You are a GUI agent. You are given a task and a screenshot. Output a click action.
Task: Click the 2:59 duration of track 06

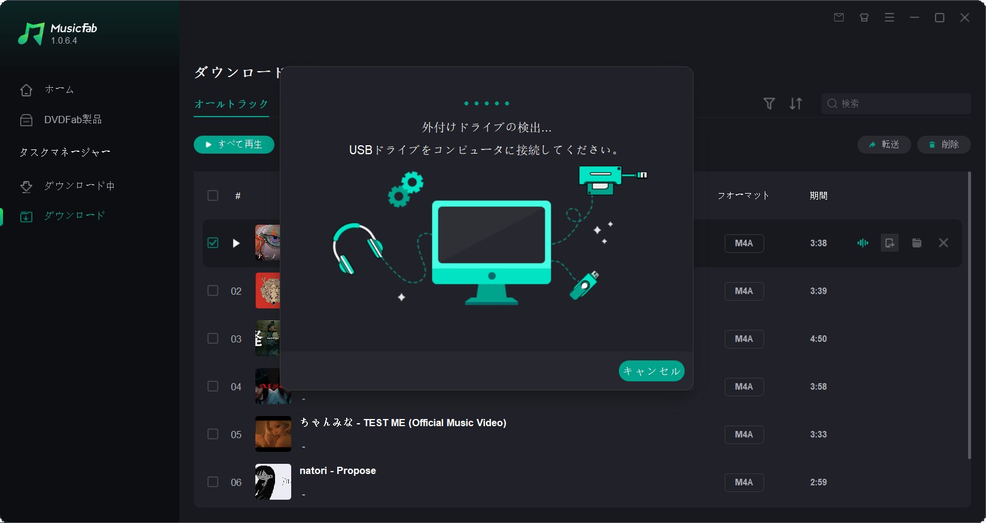click(x=819, y=482)
